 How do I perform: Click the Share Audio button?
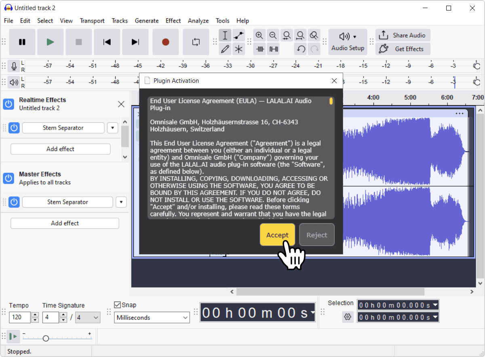pos(403,35)
